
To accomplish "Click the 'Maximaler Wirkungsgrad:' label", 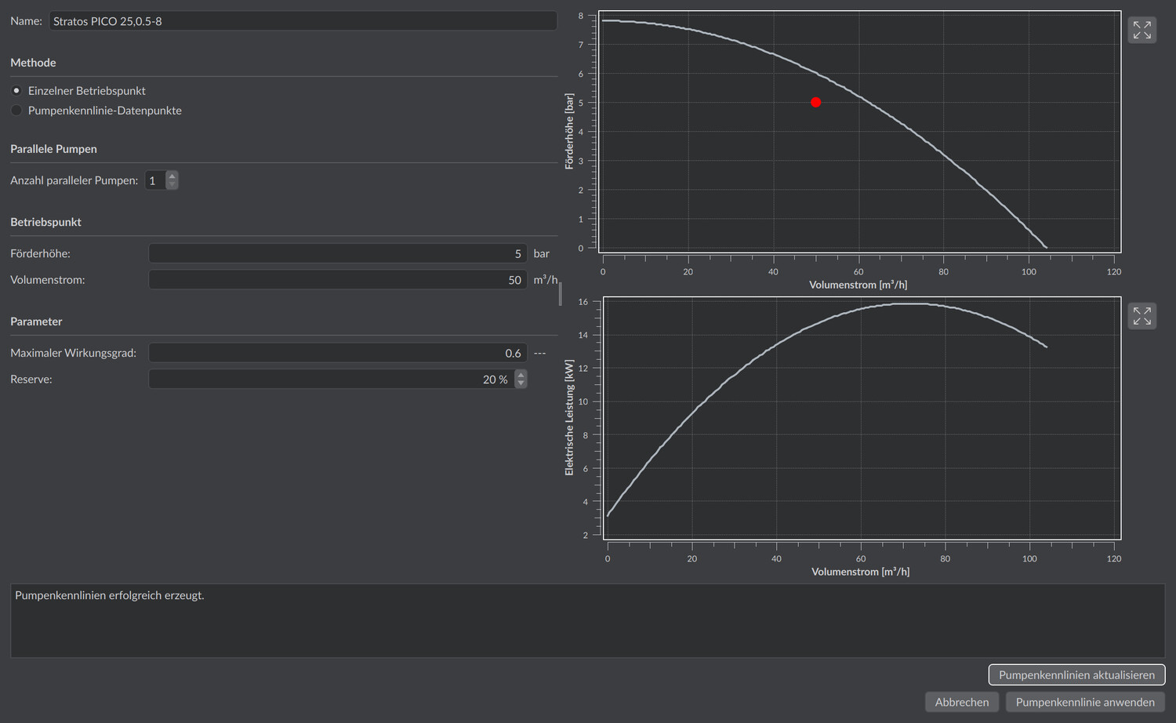I will click(x=73, y=353).
